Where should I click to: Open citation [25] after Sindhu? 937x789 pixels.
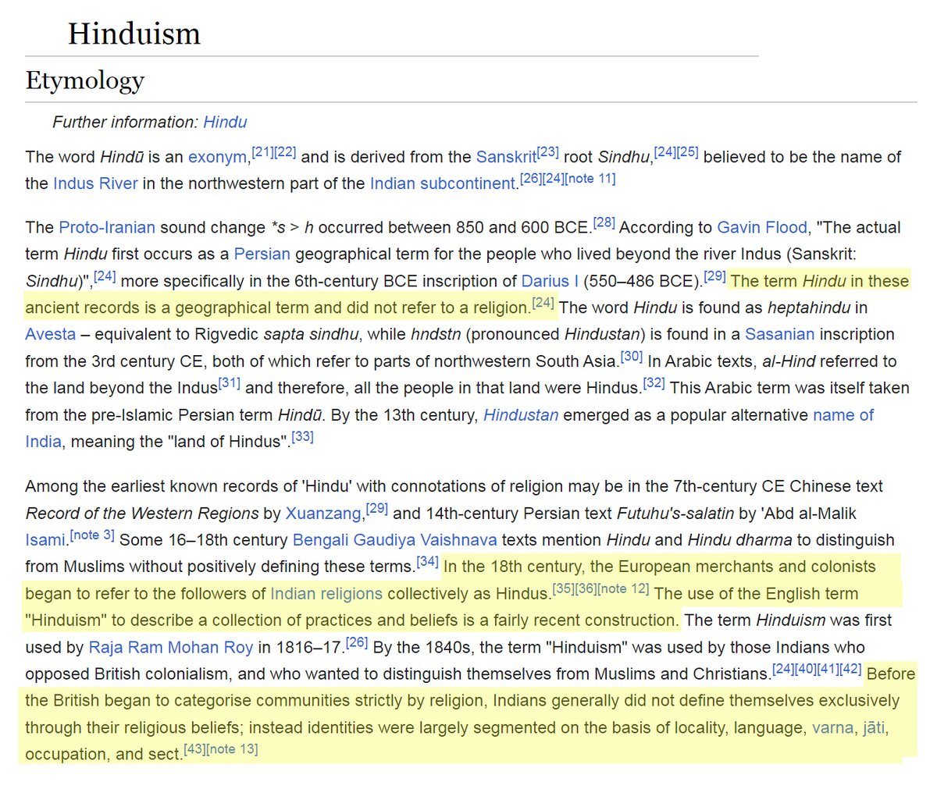click(x=688, y=152)
